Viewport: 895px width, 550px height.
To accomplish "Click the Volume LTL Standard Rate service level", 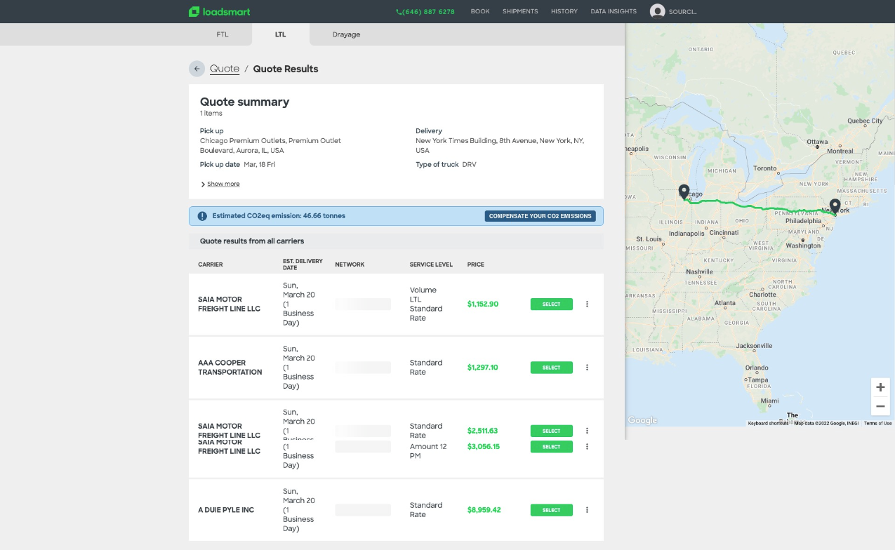I will coord(426,304).
